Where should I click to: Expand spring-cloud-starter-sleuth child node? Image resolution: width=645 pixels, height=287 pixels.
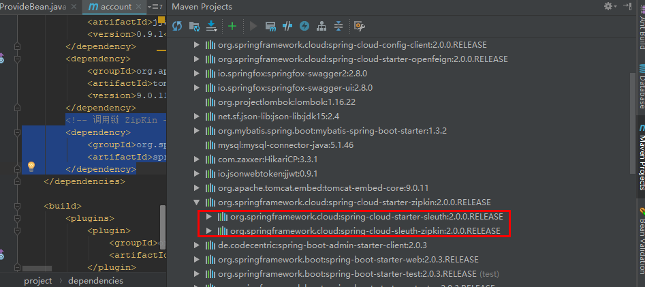click(209, 217)
